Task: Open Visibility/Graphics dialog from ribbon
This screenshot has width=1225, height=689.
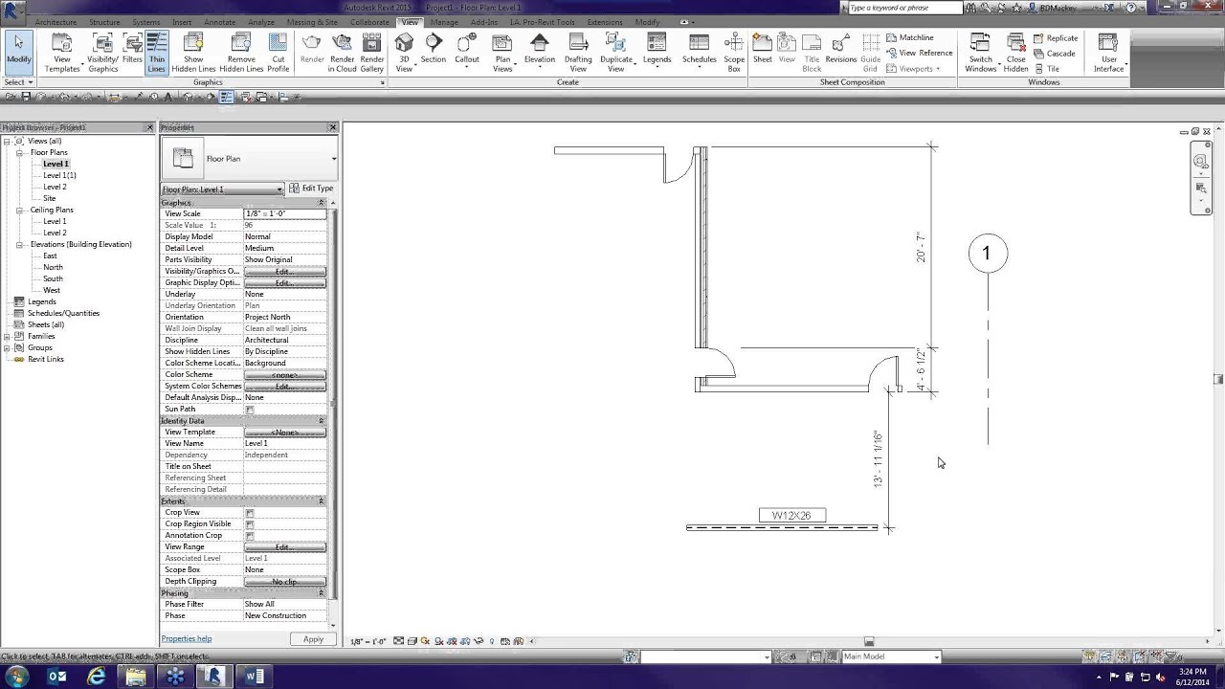Action: 103,52
